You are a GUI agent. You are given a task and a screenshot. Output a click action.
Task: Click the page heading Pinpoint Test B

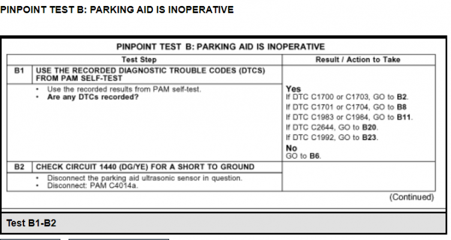pyautogui.click(x=117, y=10)
